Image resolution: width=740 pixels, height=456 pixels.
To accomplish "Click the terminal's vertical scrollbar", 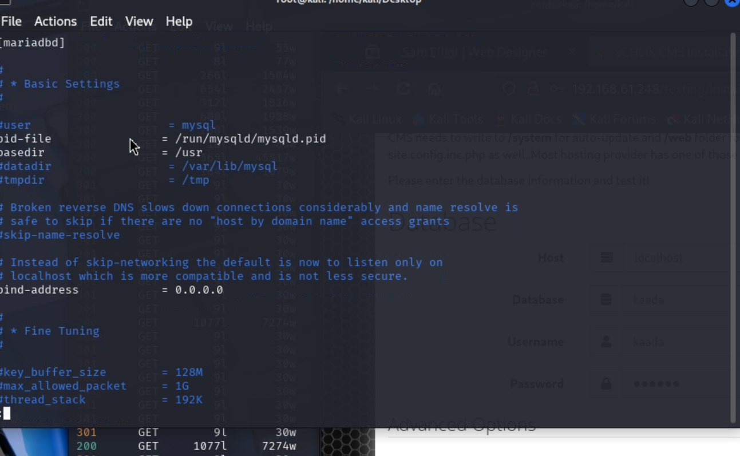I will click(733, 229).
